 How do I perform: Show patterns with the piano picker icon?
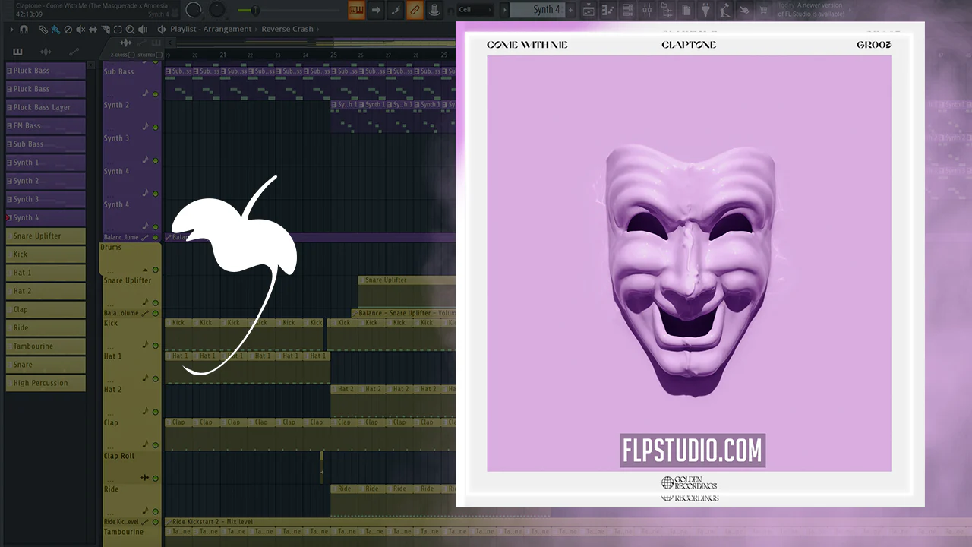point(17,52)
